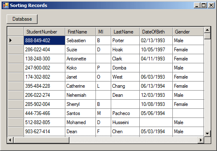Image resolution: width=217 pixels, height=151 pixels.
Task: Click first name Antoinette
Action: (x=81, y=59)
